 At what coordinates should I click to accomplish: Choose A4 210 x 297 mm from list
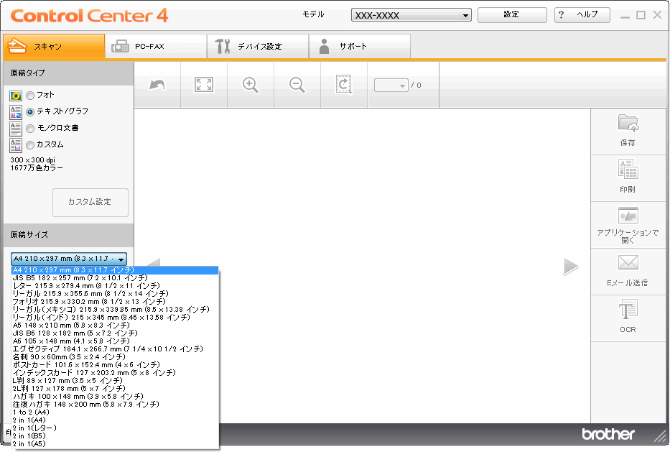coord(114,269)
